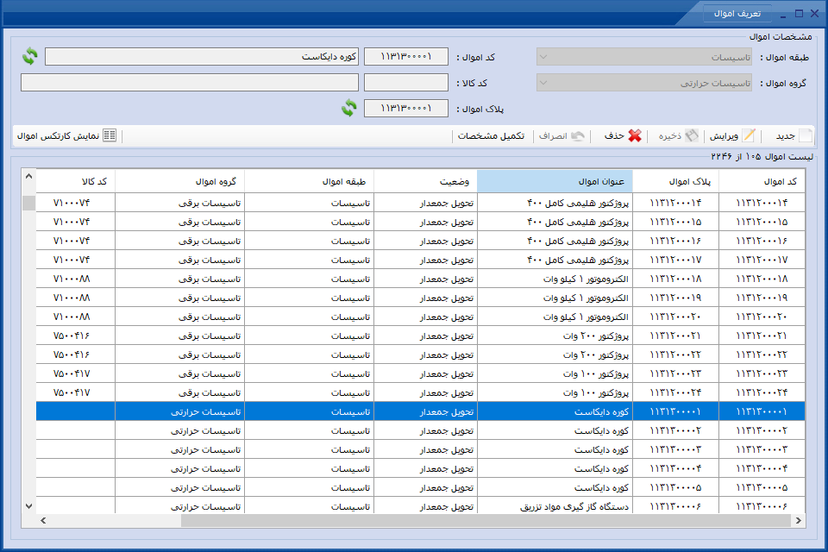This screenshot has height=552, width=828.
Task: Select the row with کد اموال ۱۱۳۱۲۰۰۰۱۴
Action: (x=420, y=203)
